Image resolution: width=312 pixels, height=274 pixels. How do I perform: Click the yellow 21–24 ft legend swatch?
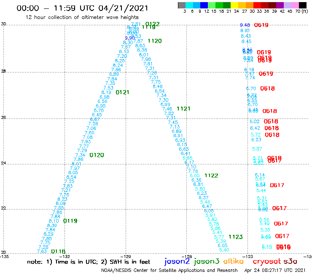click(x=234, y=5)
